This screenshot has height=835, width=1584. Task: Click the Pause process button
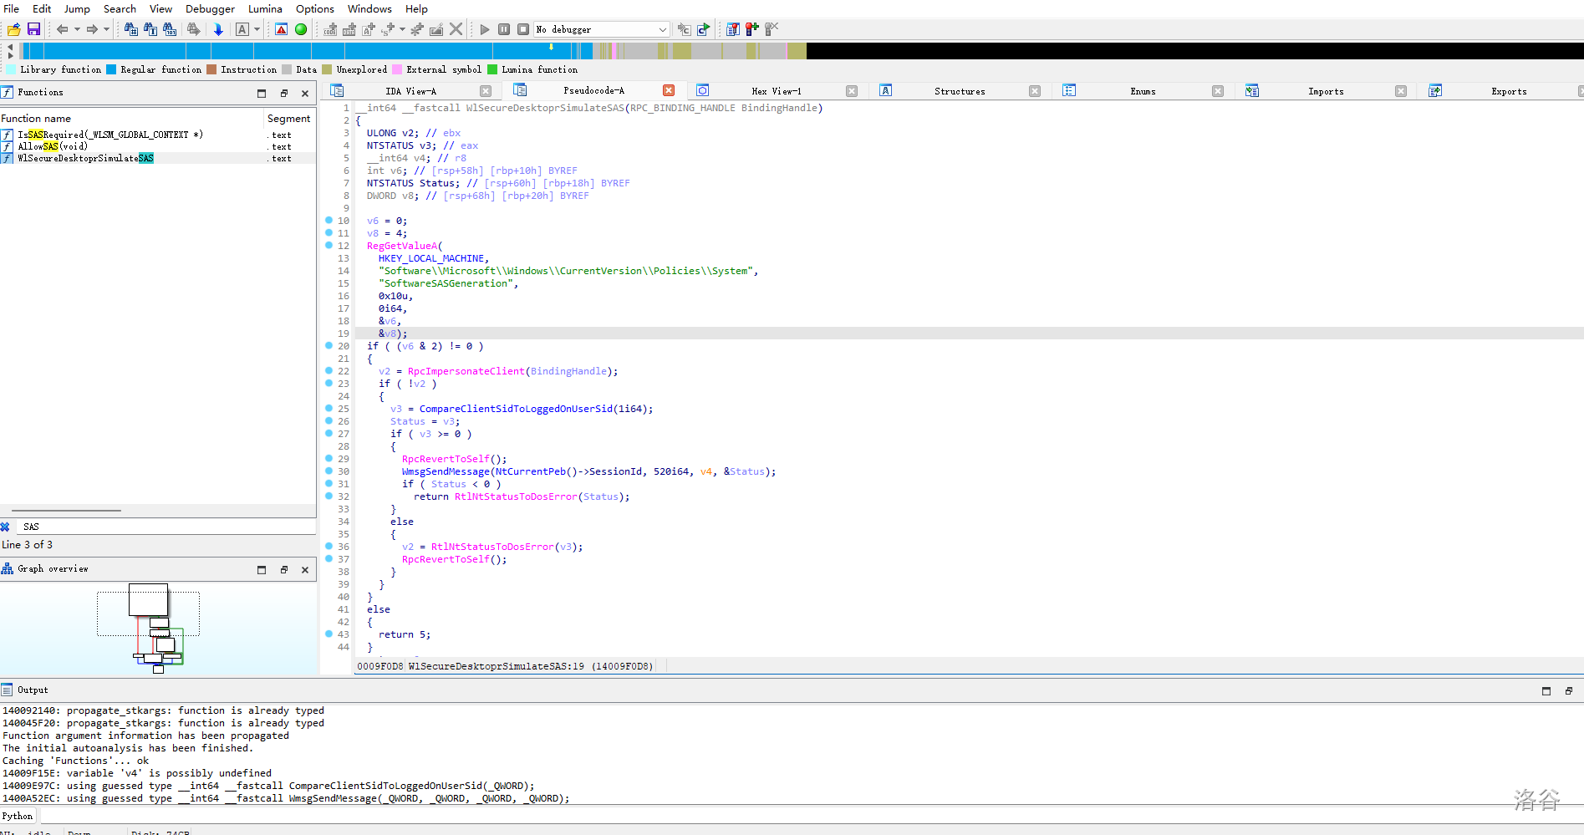(504, 29)
